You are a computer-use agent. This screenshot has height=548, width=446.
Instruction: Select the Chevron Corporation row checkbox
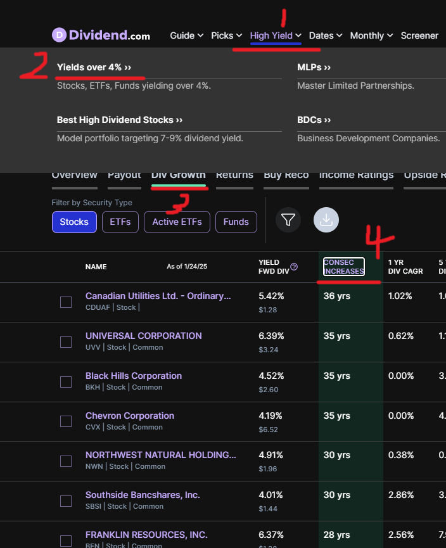tap(66, 421)
